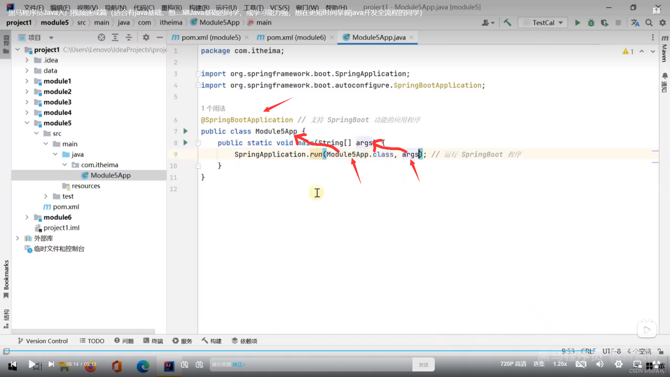Start debugging with the bug icon
Screen dimensions: 670x377
[x=591, y=23]
